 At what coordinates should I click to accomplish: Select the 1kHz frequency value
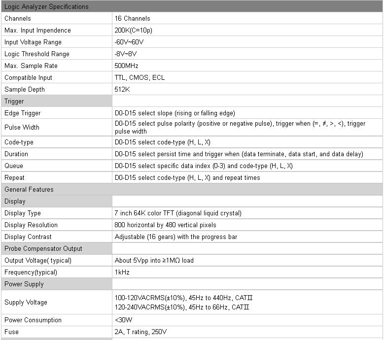tap(122, 272)
